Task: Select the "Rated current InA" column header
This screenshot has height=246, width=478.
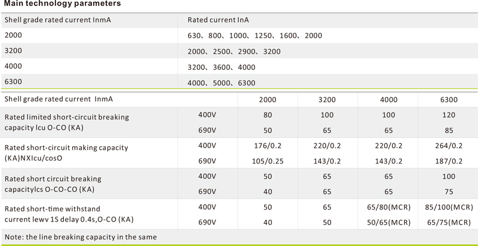Action: [x=218, y=20]
